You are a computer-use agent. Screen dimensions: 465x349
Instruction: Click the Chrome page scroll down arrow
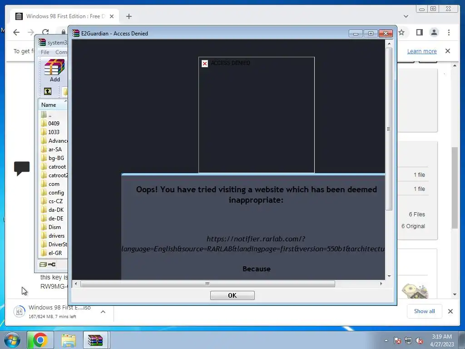click(455, 294)
